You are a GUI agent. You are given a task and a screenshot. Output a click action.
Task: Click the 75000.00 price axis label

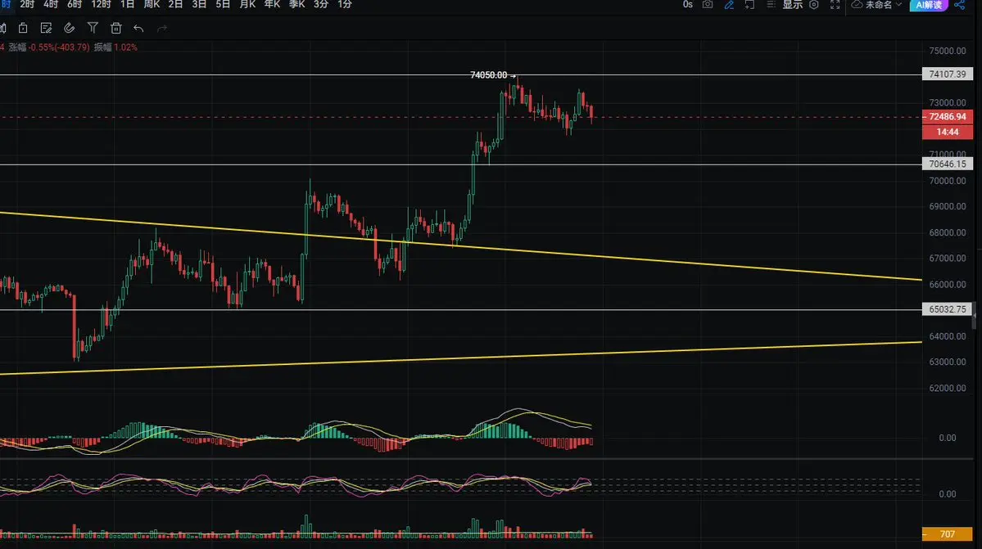pyautogui.click(x=947, y=51)
